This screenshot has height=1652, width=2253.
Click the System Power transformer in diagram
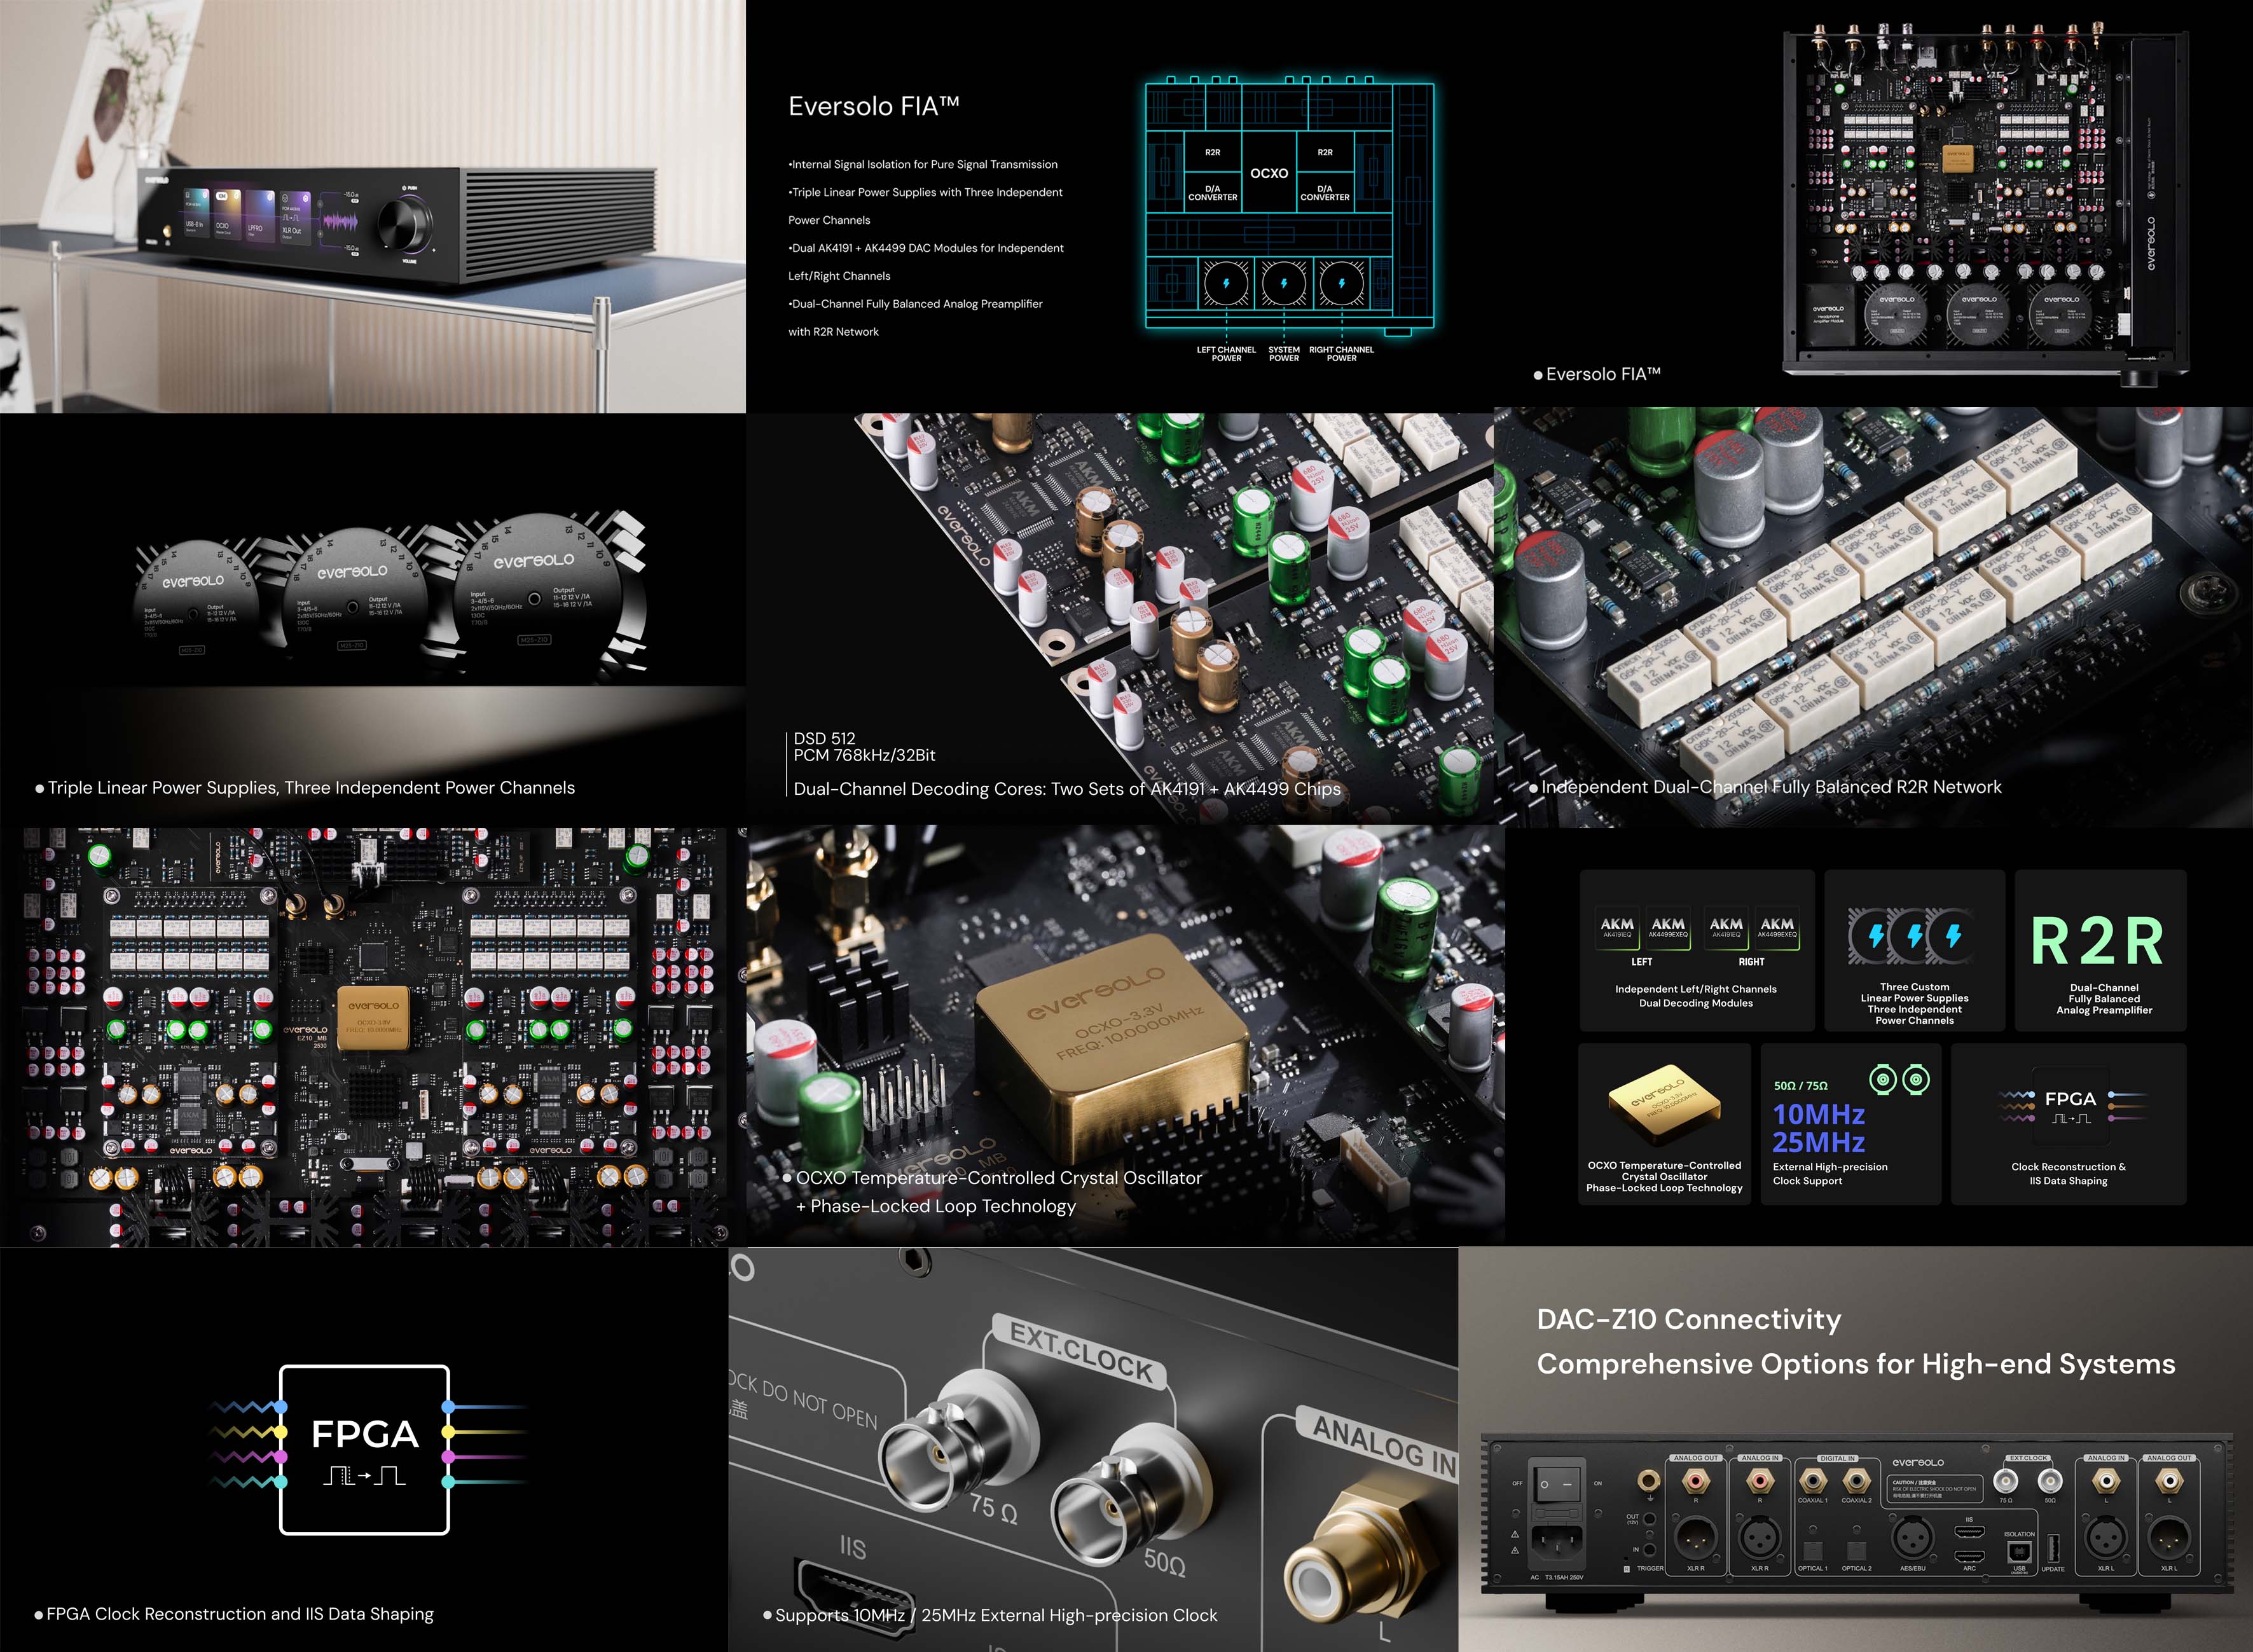[1283, 284]
